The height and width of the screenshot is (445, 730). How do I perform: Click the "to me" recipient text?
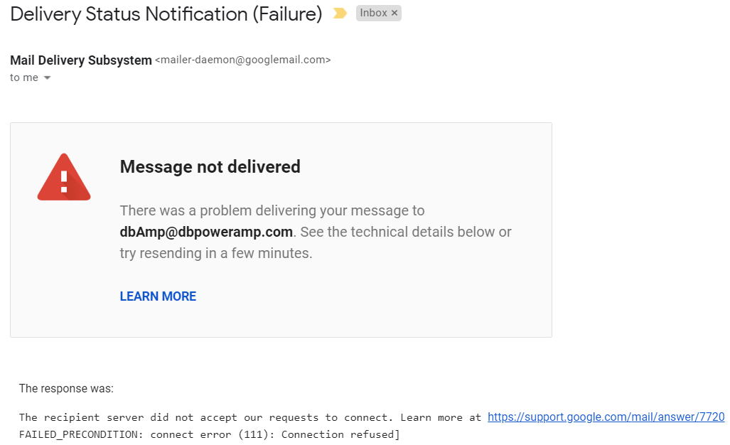click(24, 77)
